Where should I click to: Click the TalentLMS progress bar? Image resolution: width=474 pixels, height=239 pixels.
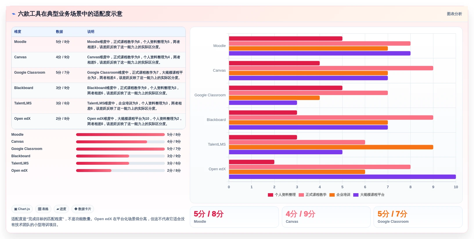tap(120, 163)
